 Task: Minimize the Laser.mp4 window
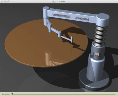coord(5,2)
